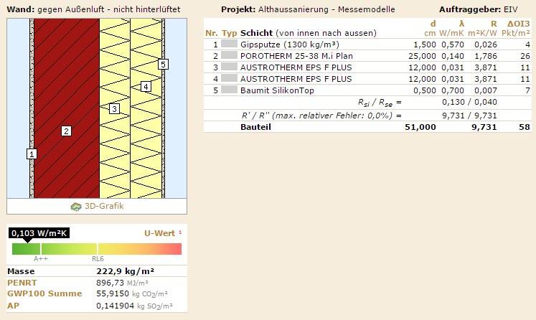Click the 3D-Grafik link text
This screenshot has height=320, width=536.
tap(104, 206)
